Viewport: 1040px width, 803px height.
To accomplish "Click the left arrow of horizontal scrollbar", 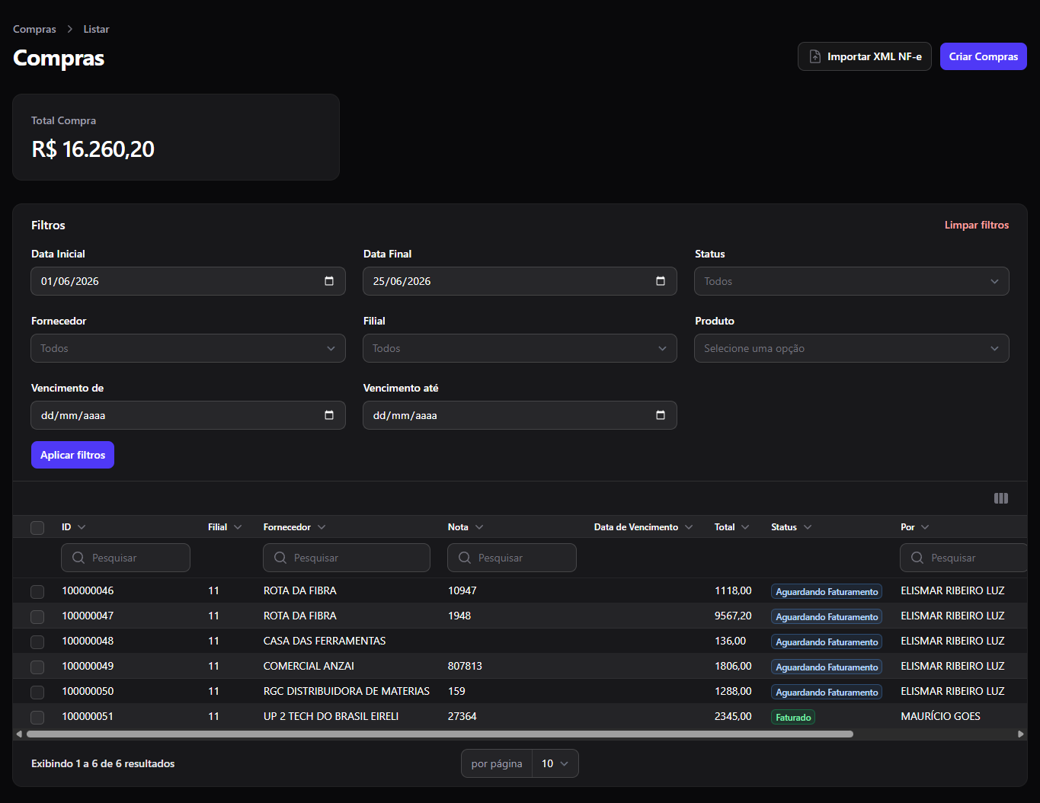I will [19, 734].
